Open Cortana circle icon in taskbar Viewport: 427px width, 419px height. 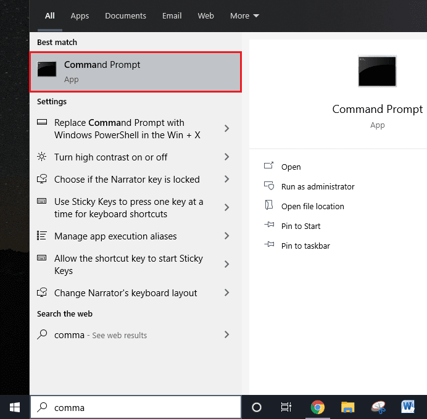pos(257,407)
